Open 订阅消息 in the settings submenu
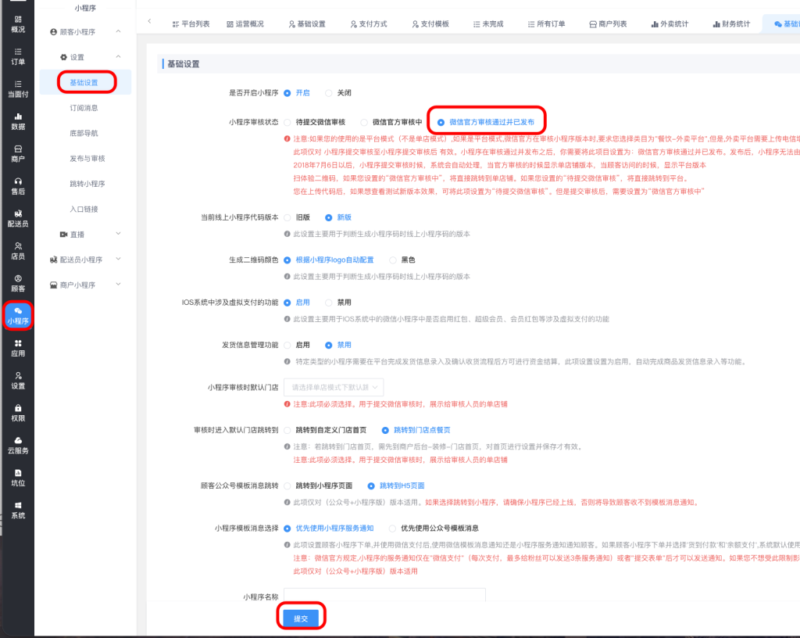The width and height of the screenshot is (800, 638). tap(84, 108)
